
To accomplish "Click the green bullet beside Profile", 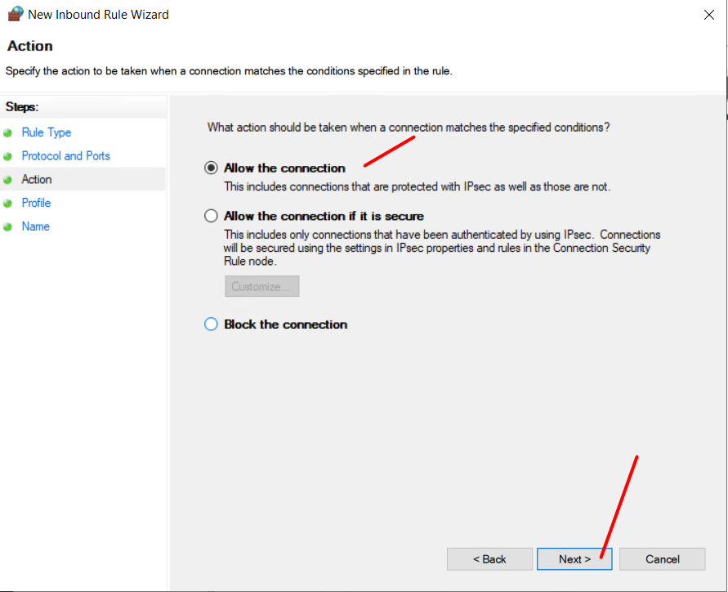I will pyautogui.click(x=7, y=203).
